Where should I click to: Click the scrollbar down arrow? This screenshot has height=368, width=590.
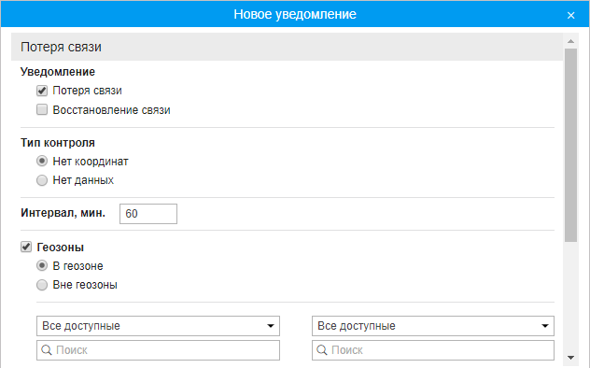click(570, 358)
